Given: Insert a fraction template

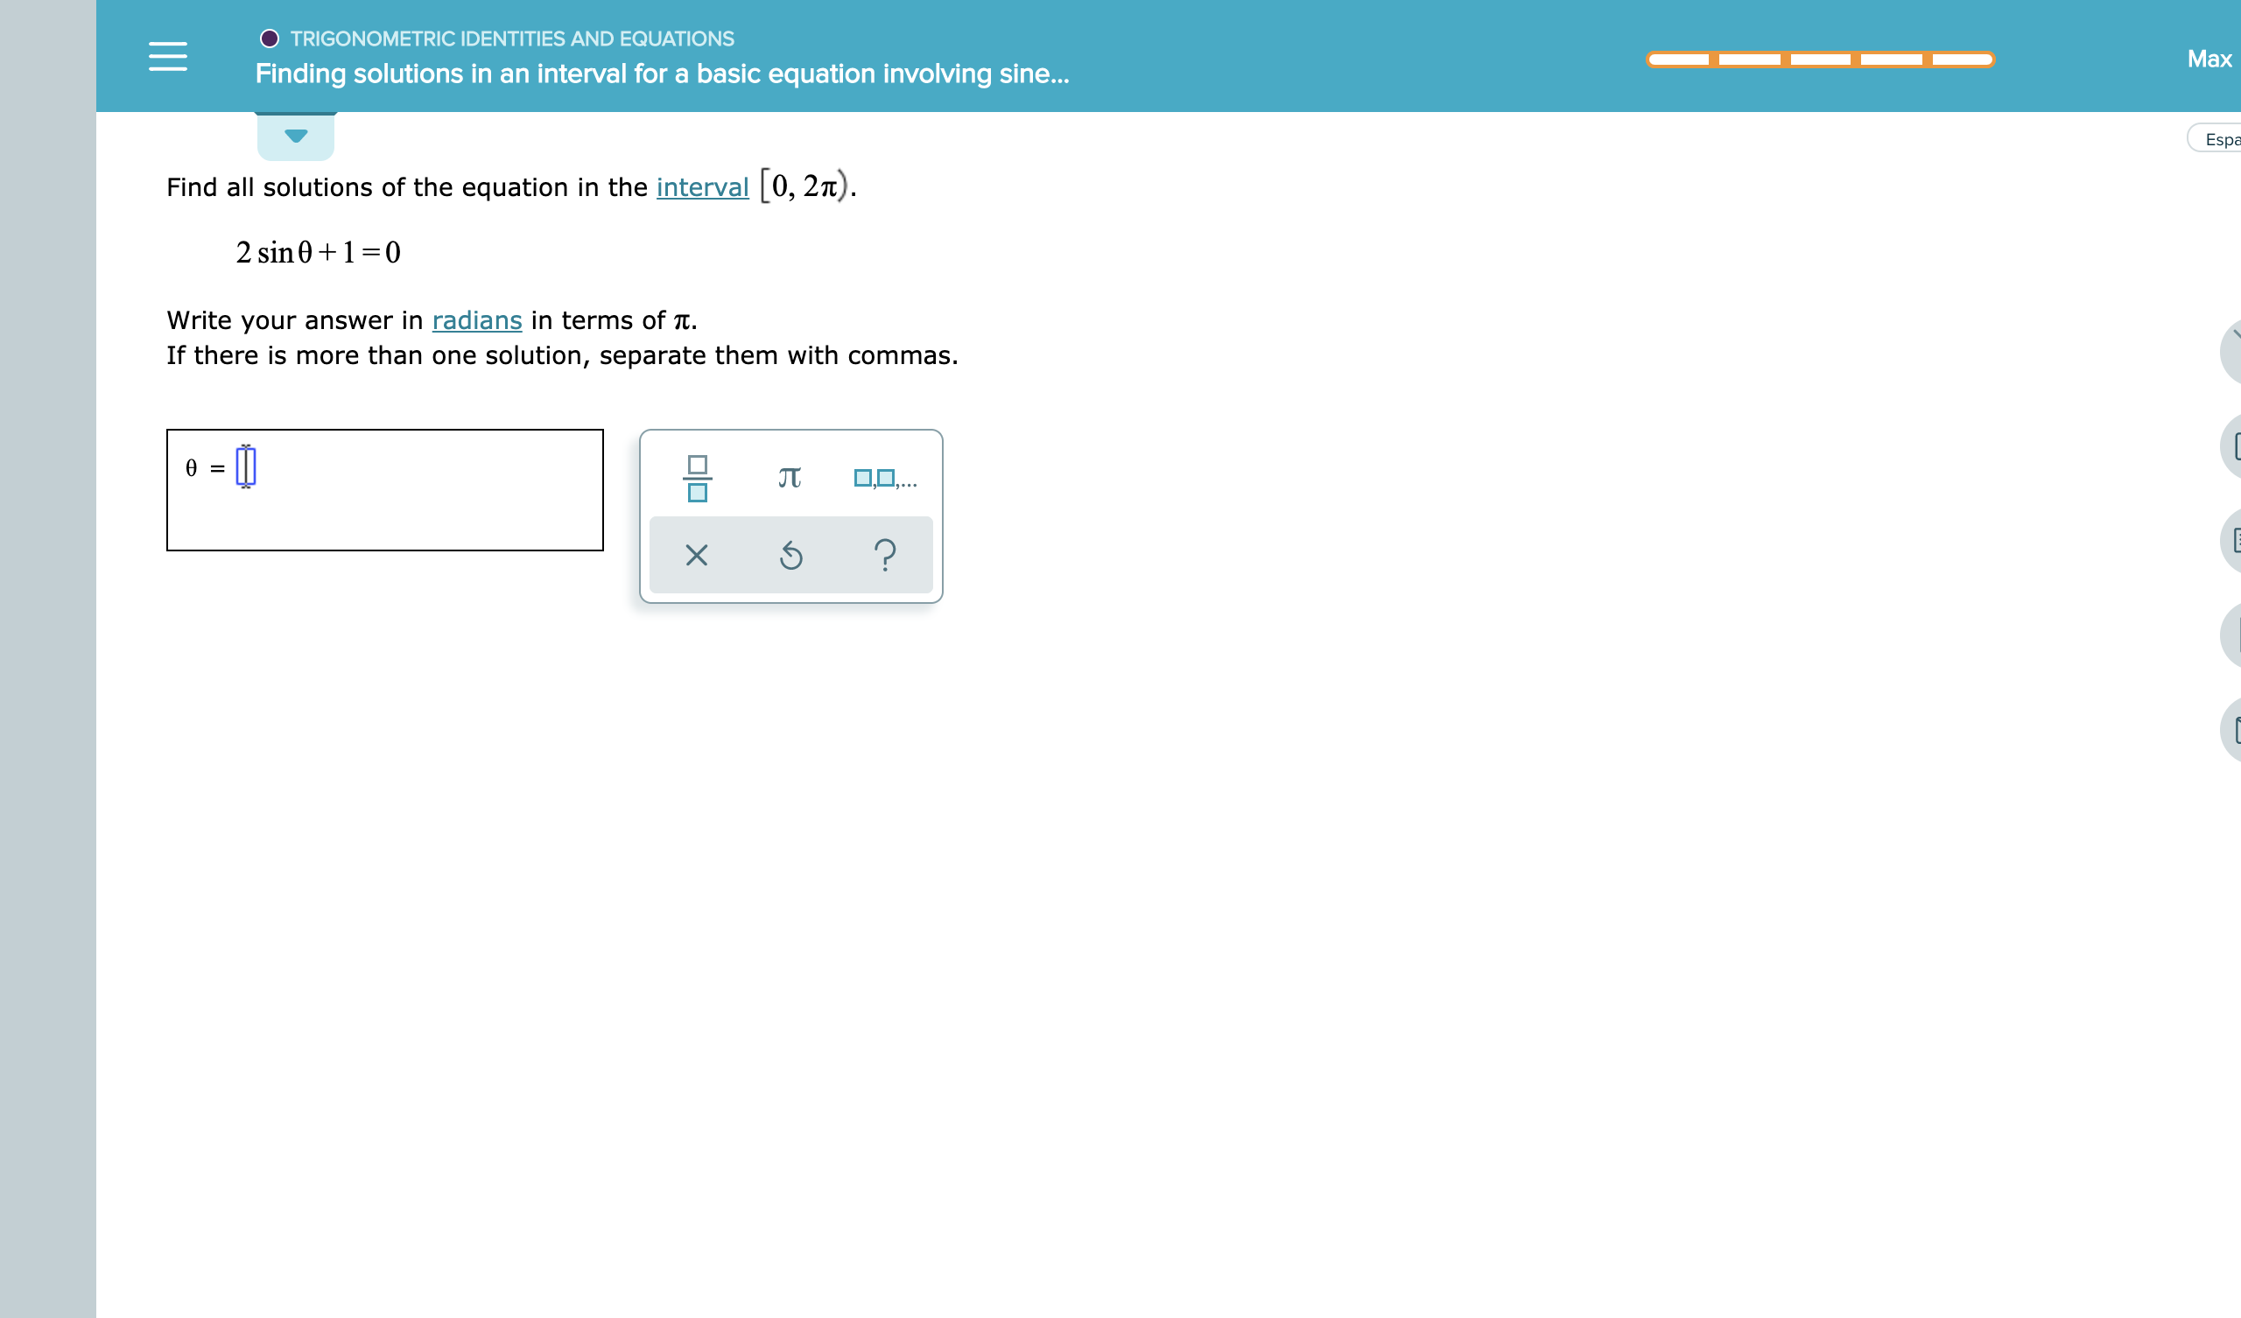Looking at the screenshot, I should click(697, 479).
